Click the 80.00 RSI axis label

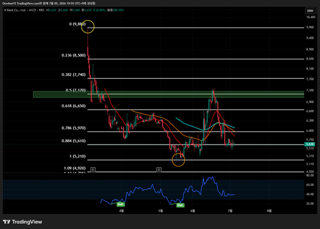310,175
